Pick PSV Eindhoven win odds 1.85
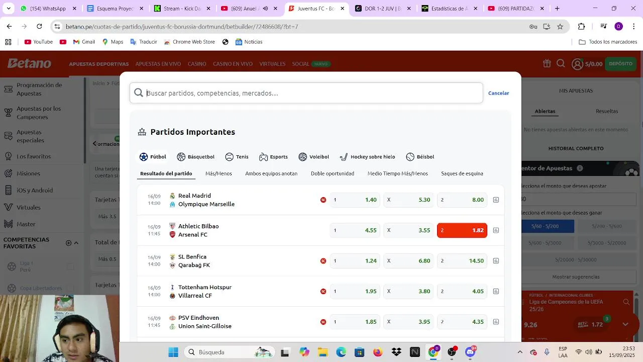 355,322
